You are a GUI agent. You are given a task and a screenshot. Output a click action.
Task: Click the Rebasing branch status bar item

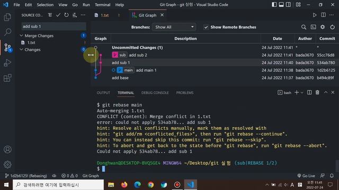coord(26,176)
